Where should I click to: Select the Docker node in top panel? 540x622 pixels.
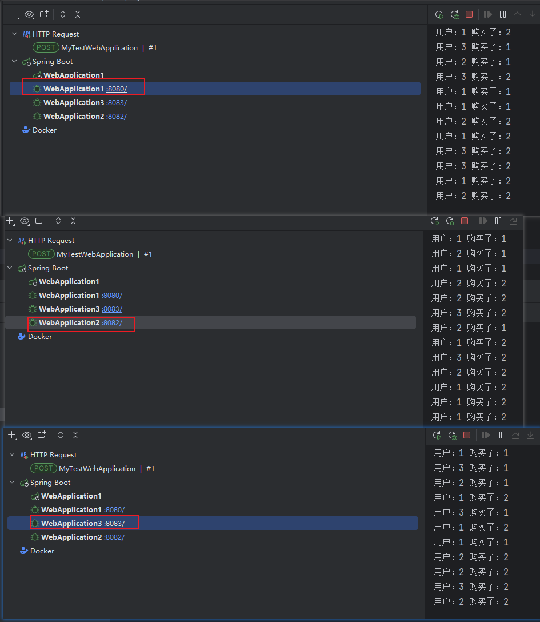point(39,130)
